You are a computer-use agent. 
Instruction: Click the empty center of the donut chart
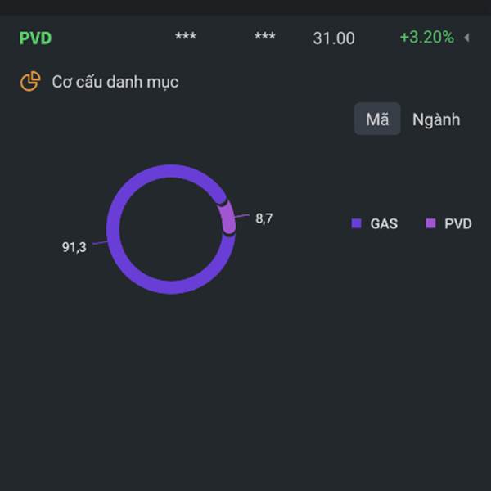[171, 229]
